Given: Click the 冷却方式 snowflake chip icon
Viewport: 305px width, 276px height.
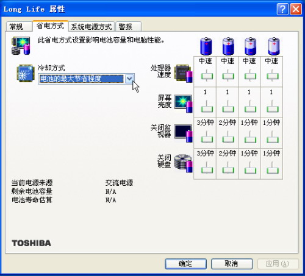Looking at the screenshot, I should pos(26,73).
